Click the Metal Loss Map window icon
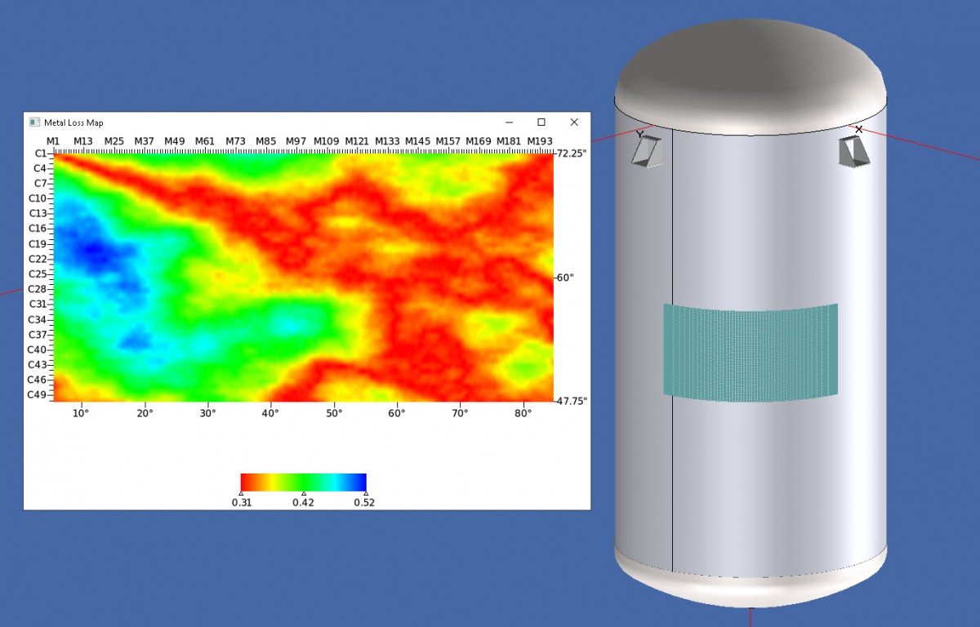The image size is (980, 627). point(34,122)
